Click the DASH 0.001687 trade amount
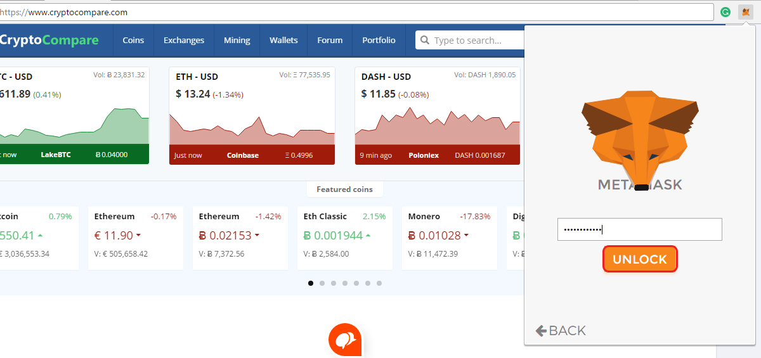The image size is (761, 358). (480, 155)
